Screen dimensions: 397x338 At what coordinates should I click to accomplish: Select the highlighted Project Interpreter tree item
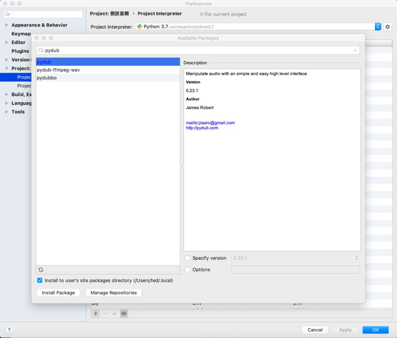16,77
